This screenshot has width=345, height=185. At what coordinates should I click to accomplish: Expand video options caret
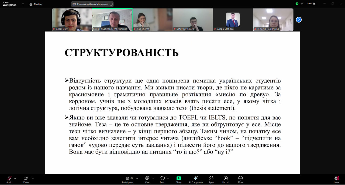coord(33,178)
